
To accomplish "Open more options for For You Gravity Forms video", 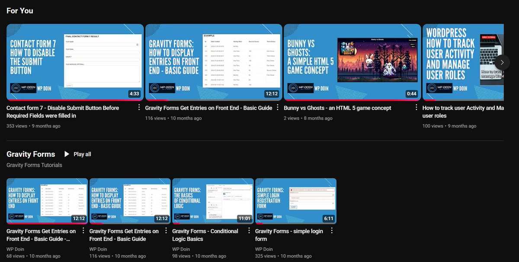I will click(278, 107).
